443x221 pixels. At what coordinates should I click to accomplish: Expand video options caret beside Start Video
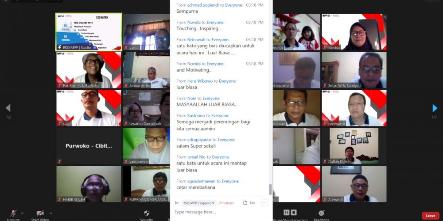(x=51, y=213)
